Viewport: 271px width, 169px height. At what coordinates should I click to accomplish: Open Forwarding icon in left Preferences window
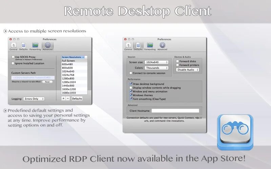point(35,46)
